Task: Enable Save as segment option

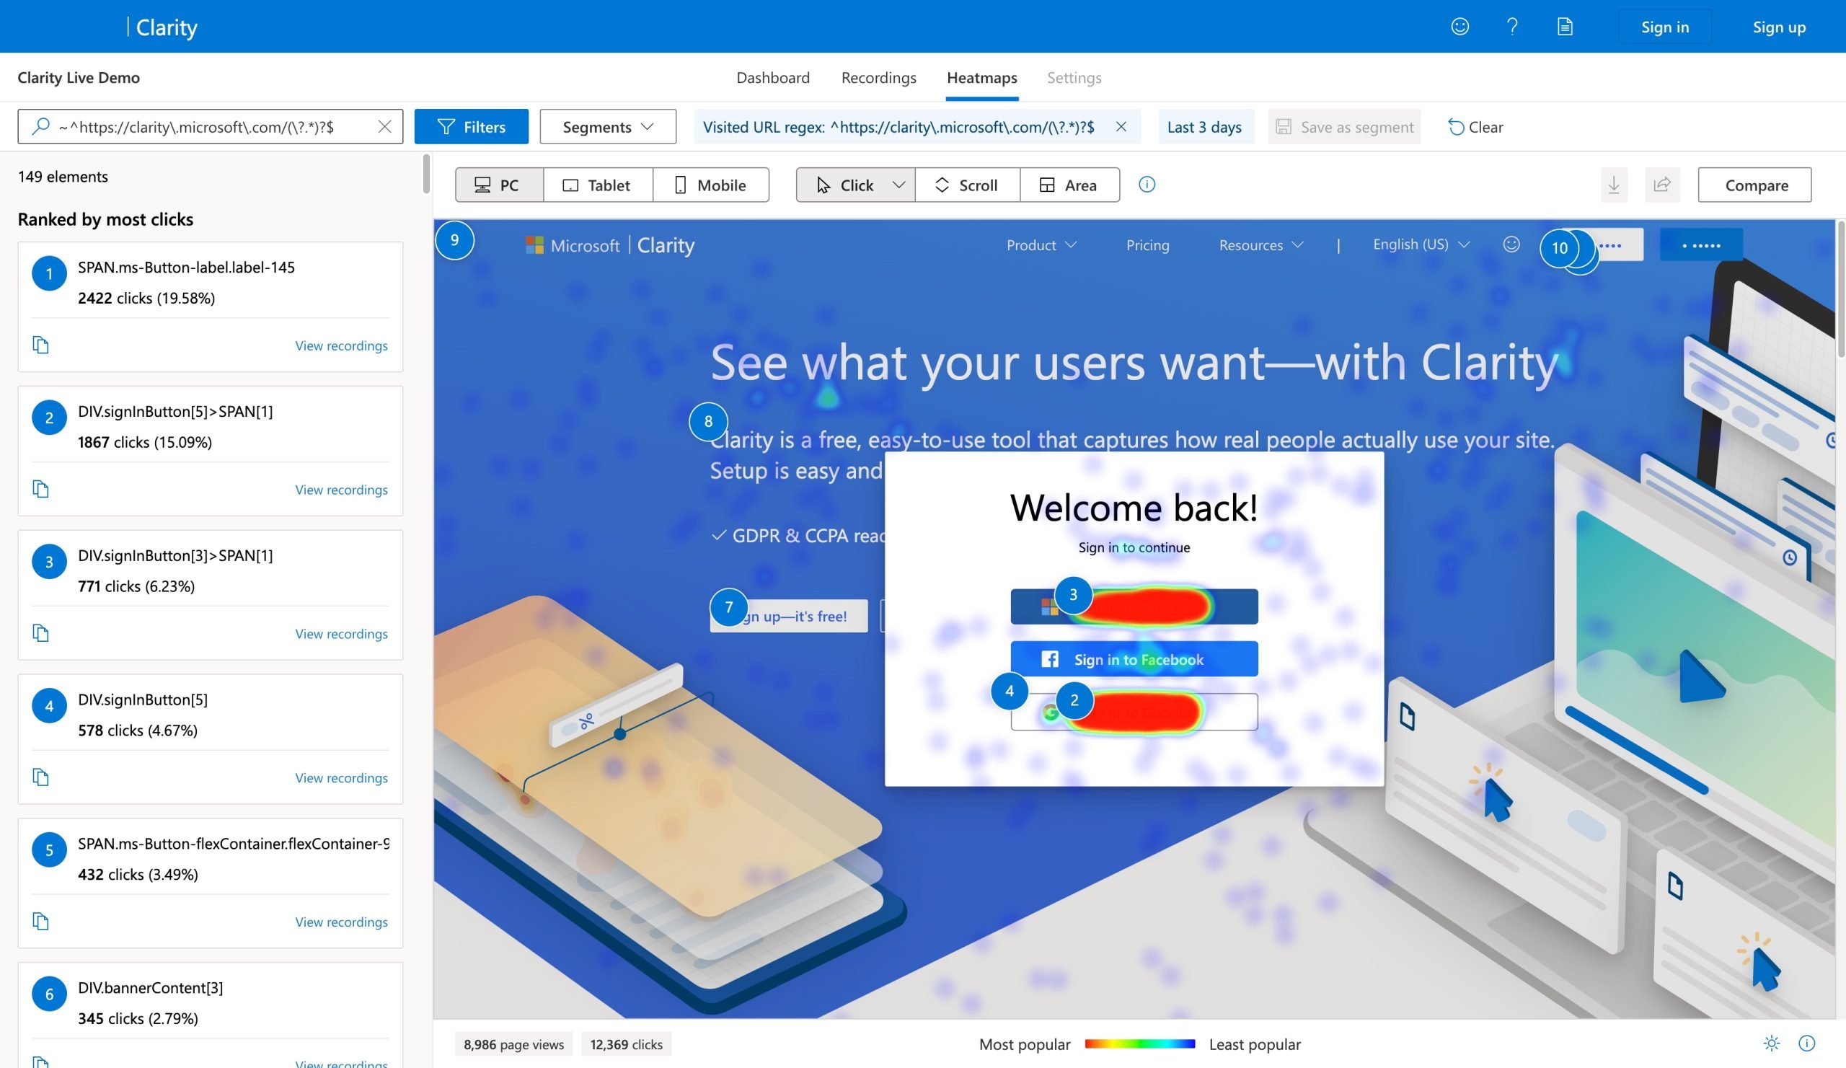Action: [1344, 126]
